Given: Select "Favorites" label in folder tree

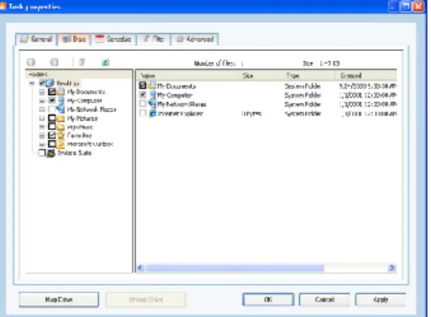Looking at the screenshot, I should (x=79, y=135).
